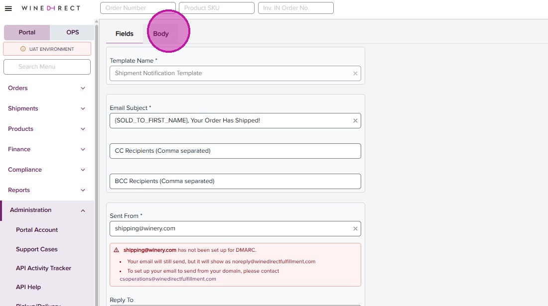Clear the Sent From field
The image size is (548, 306).
355,229
